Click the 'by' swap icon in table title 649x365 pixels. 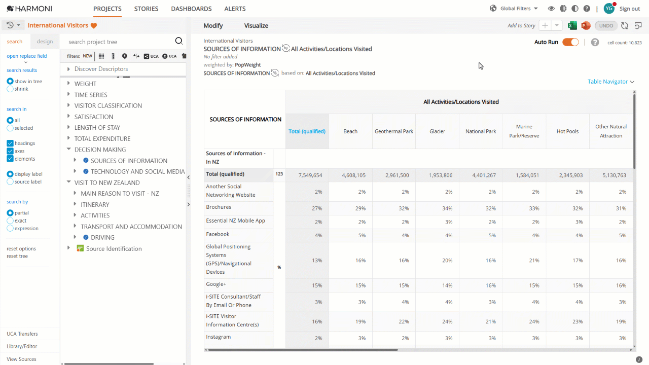point(286,49)
